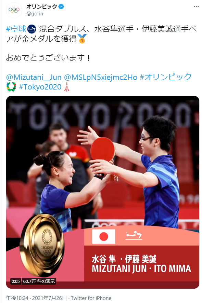Click the blue verified badge
The image size is (202, 303).
click(61, 6)
